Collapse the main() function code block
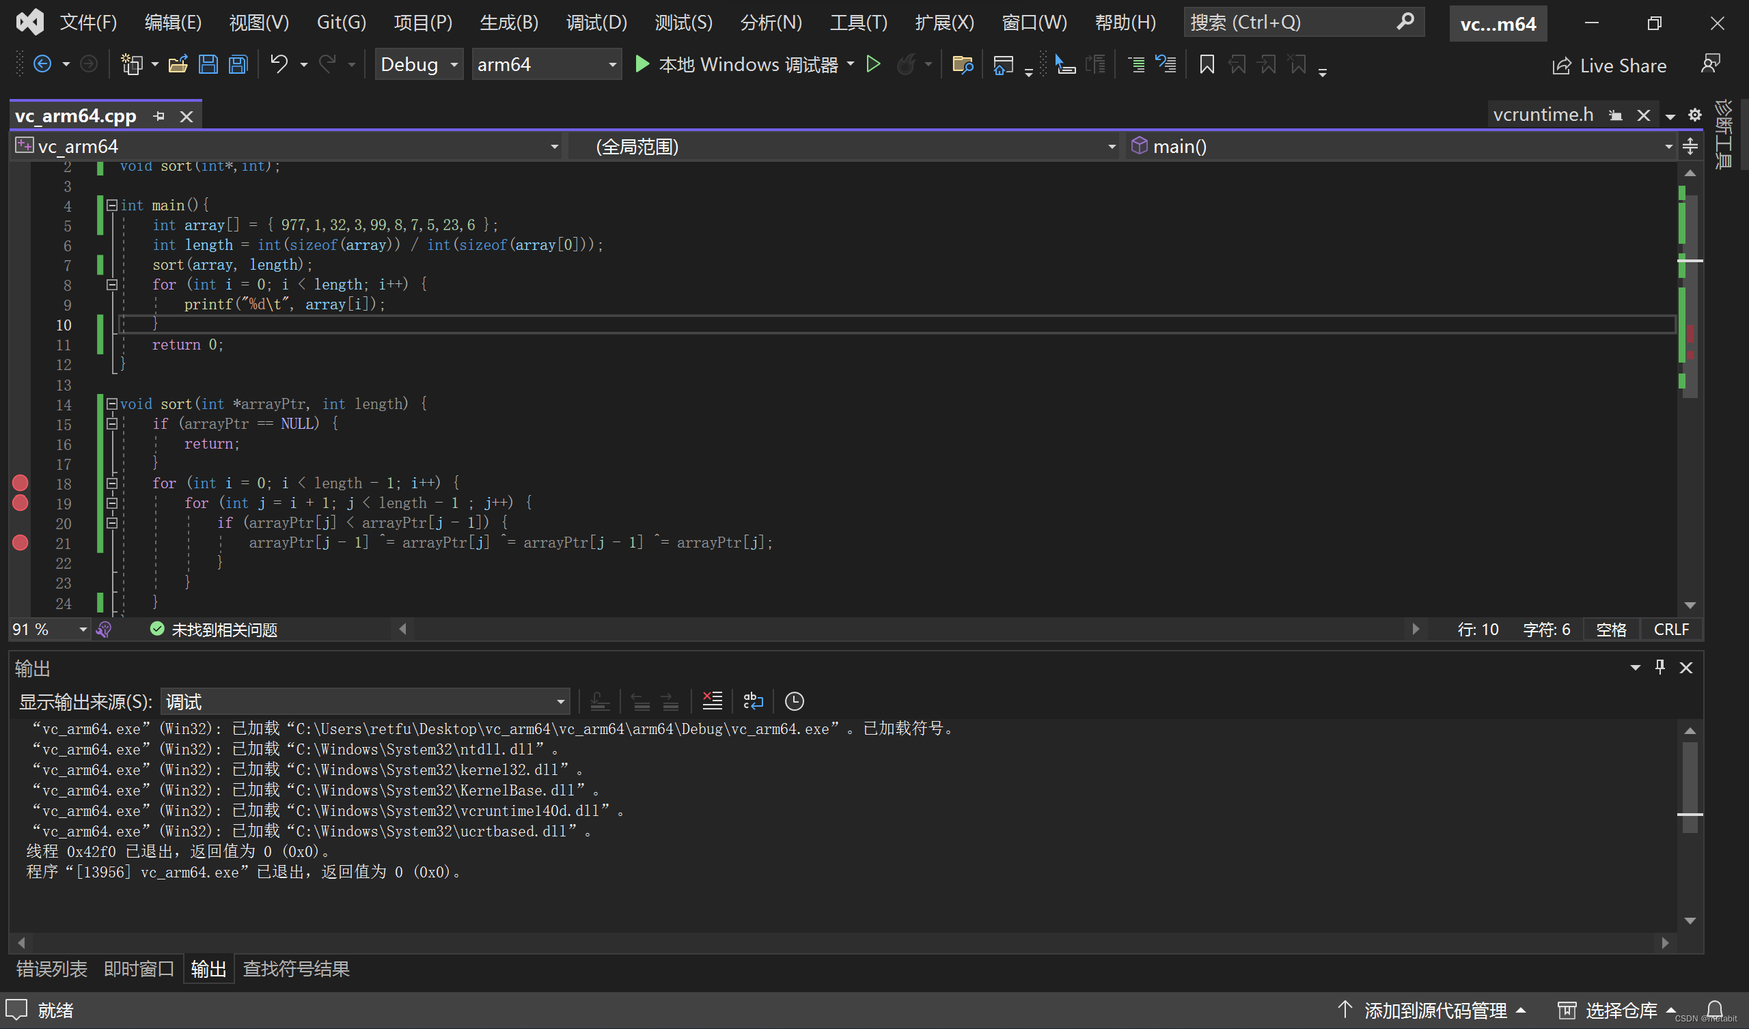This screenshot has height=1029, width=1749. click(111, 205)
